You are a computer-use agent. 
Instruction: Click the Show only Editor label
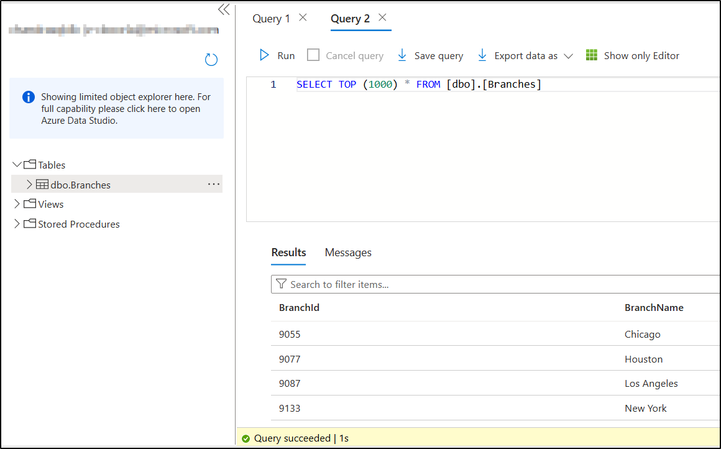641,56
